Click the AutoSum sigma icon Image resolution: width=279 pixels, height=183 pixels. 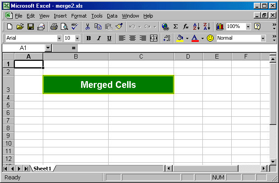tap(176, 27)
